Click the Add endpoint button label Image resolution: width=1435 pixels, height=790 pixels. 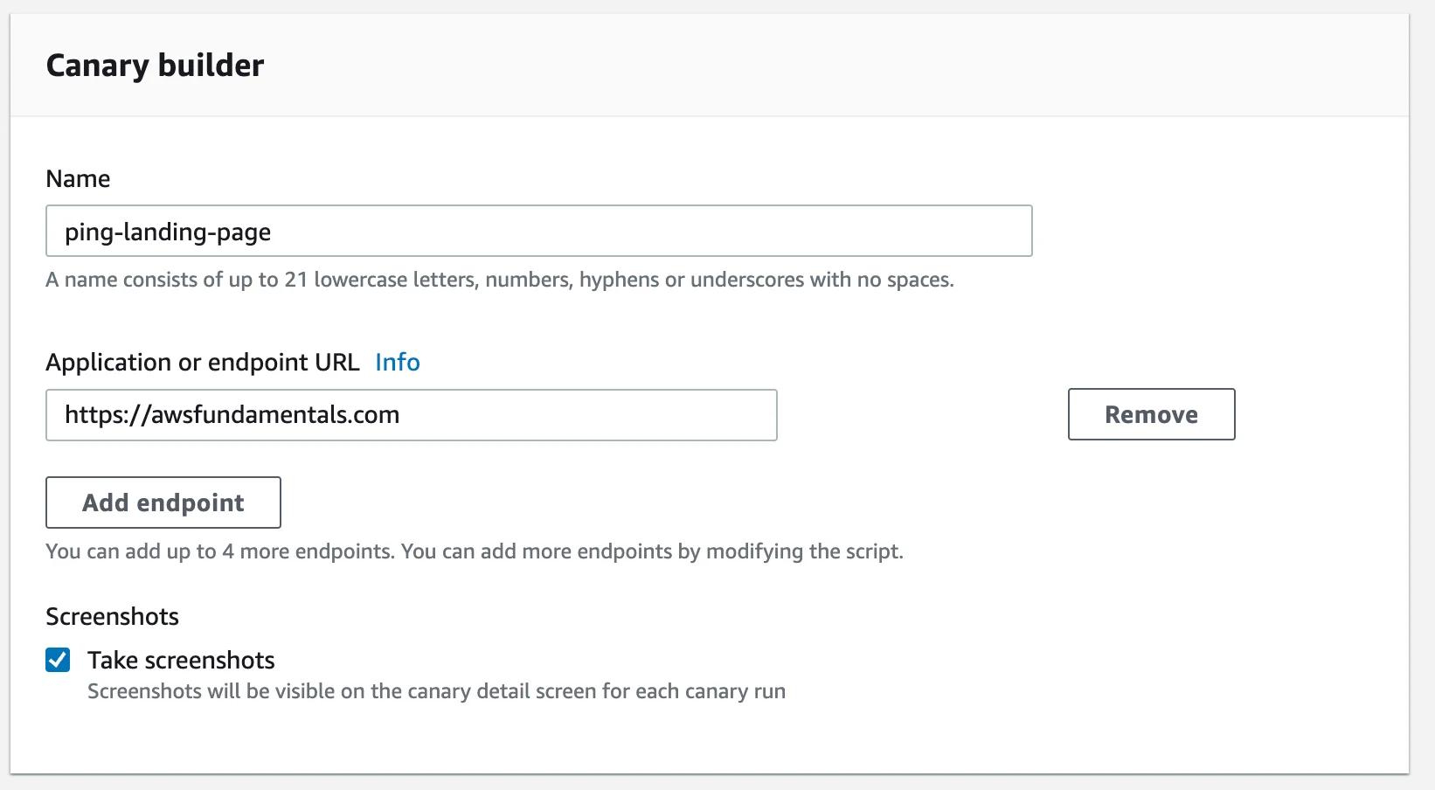point(163,502)
